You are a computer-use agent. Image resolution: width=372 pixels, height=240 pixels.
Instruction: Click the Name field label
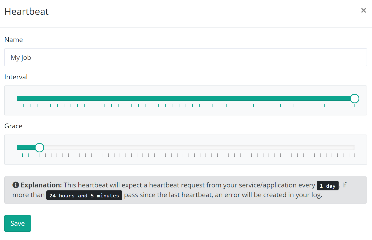(x=13, y=40)
